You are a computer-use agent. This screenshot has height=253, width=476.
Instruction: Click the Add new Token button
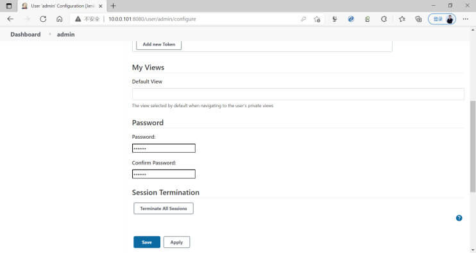coord(158,44)
